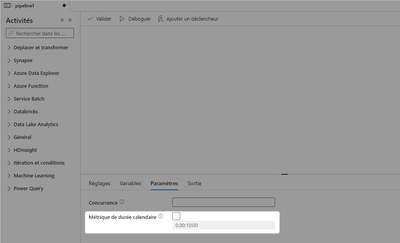This screenshot has height=243, width=400.
Task: Open the Sortie tab
Action: 194,183
